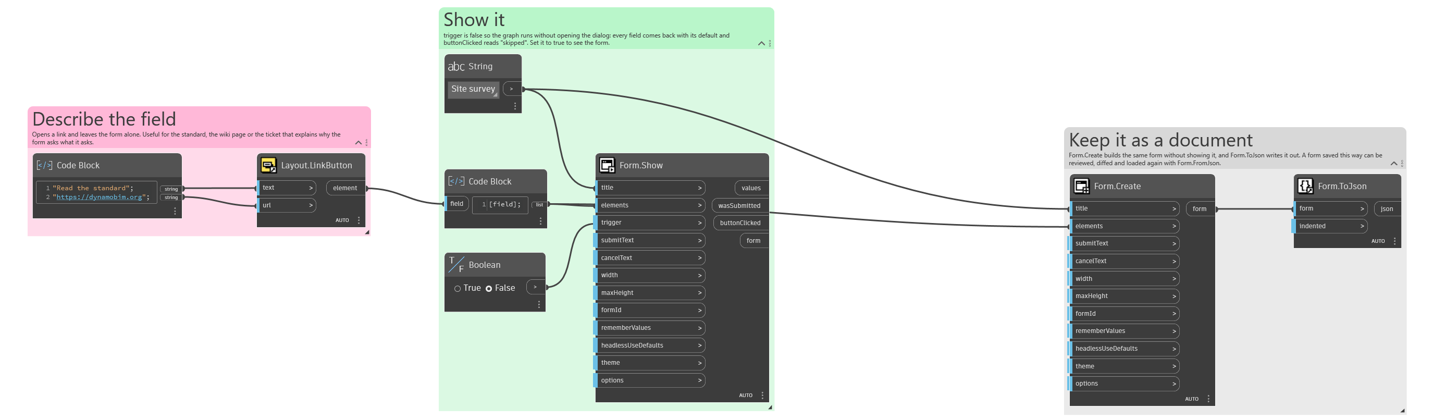Viewport: 1433px width, 420px height.
Task: Click LinkButton text input port
Action: pos(287,188)
